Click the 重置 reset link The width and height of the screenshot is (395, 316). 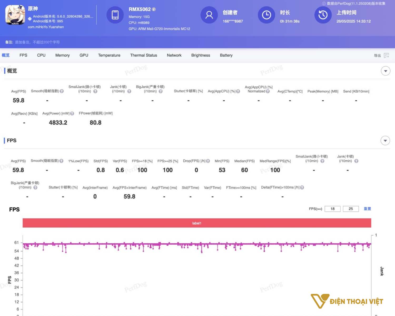coord(367,209)
